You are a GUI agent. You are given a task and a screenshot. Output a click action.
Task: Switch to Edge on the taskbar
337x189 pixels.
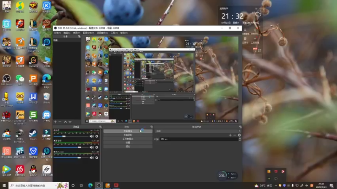pyautogui.click(x=90, y=186)
